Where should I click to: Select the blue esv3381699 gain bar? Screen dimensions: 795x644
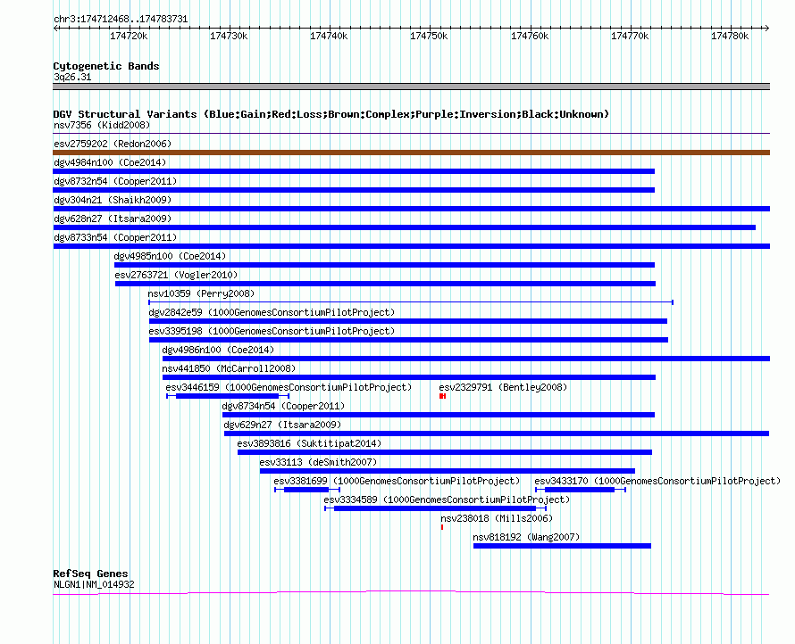tap(306, 490)
